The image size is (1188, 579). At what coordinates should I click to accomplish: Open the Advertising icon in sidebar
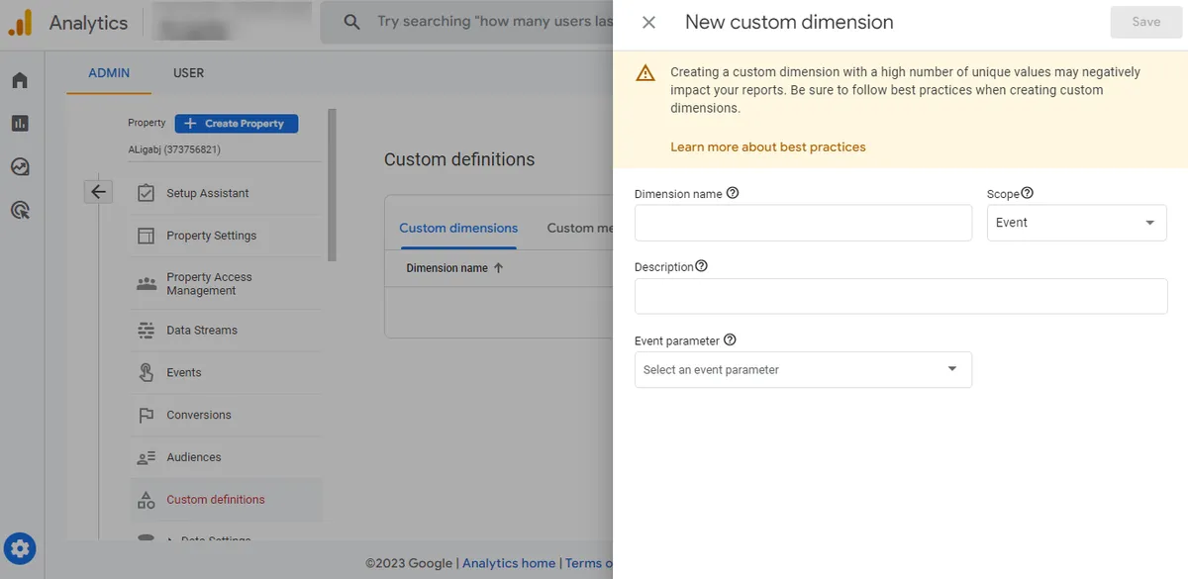[20, 210]
